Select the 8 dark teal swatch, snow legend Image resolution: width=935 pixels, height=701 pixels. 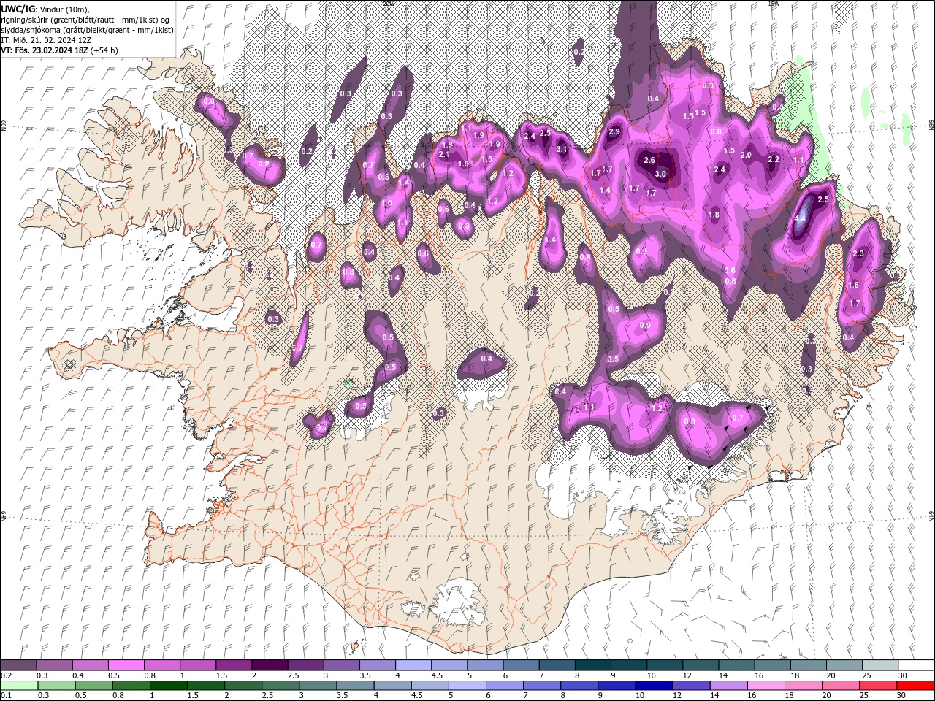(593, 665)
